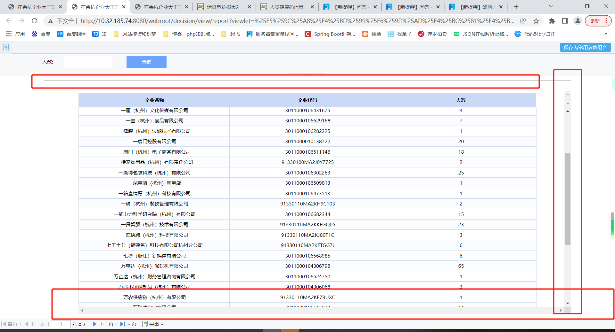Open a new browser tab
615x332 pixels.
pyautogui.click(x=516, y=7)
